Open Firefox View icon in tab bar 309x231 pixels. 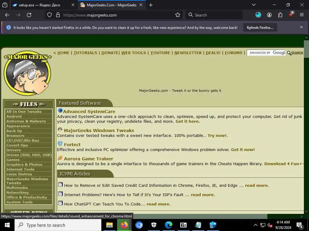tap(5, 5)
